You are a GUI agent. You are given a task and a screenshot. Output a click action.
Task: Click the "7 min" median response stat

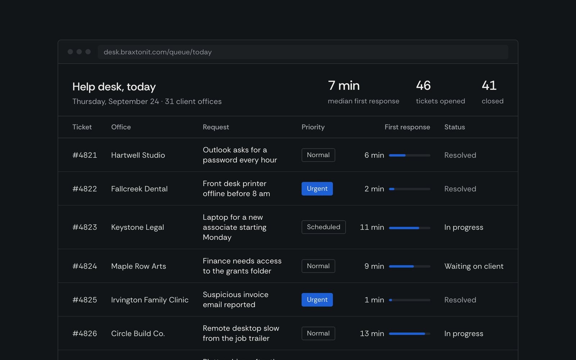[x=344, y=86]
